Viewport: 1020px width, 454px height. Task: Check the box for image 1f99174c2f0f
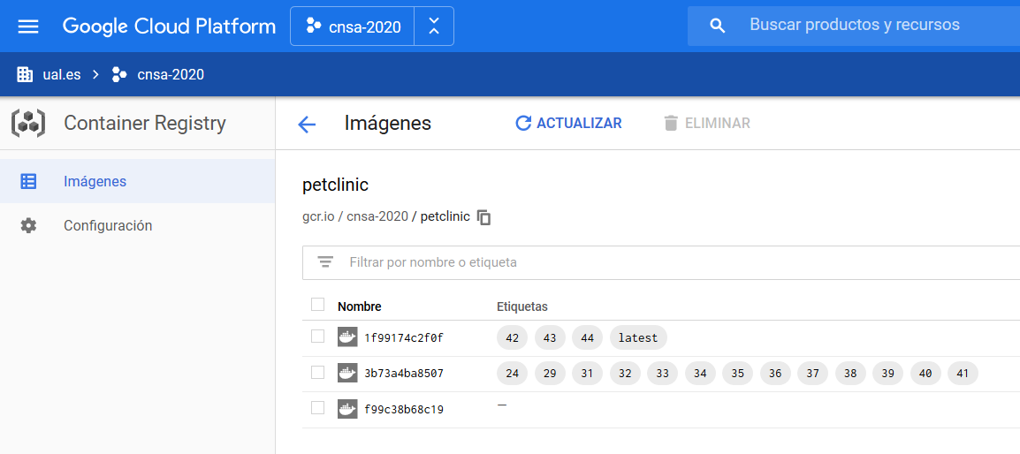317,337
